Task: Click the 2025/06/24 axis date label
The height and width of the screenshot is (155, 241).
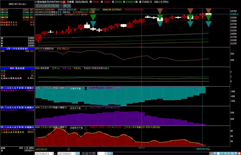Action: click(41, 149)
